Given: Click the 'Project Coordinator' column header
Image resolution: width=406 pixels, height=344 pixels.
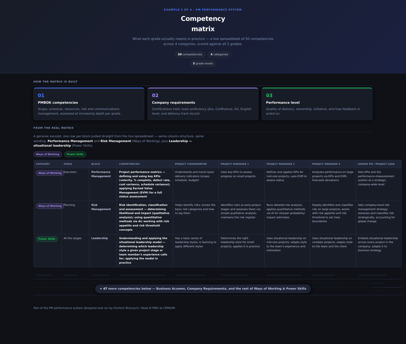Looking at the screenshot, I should tap(196, 164).
